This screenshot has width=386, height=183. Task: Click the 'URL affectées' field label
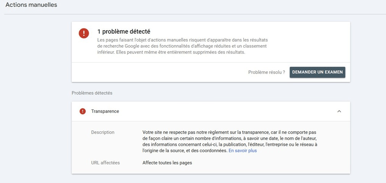[x=105, y=163]
